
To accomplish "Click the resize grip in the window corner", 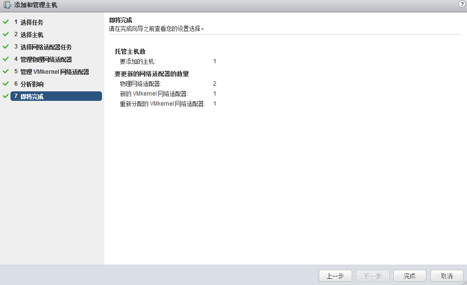I will click(x=464, y=283).
